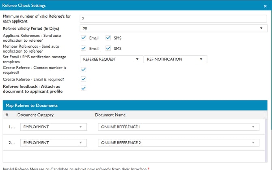The height and width of the screenshot is (170, 272).
Task: Uncheck Member References Email notification
Action: (84, 48)
